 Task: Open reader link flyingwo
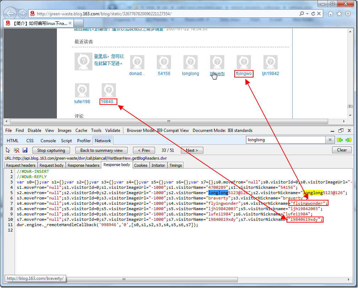[x=244, y=74]
